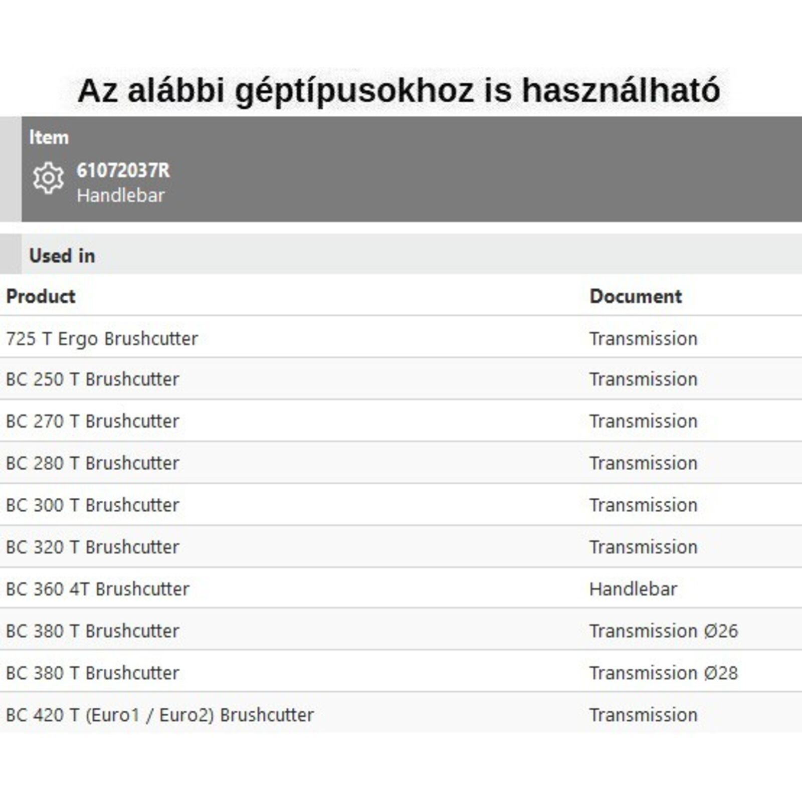Sort by the Product column header
Image resolution: width=802 pixels, height=802 pixels.
coord(41,296)
